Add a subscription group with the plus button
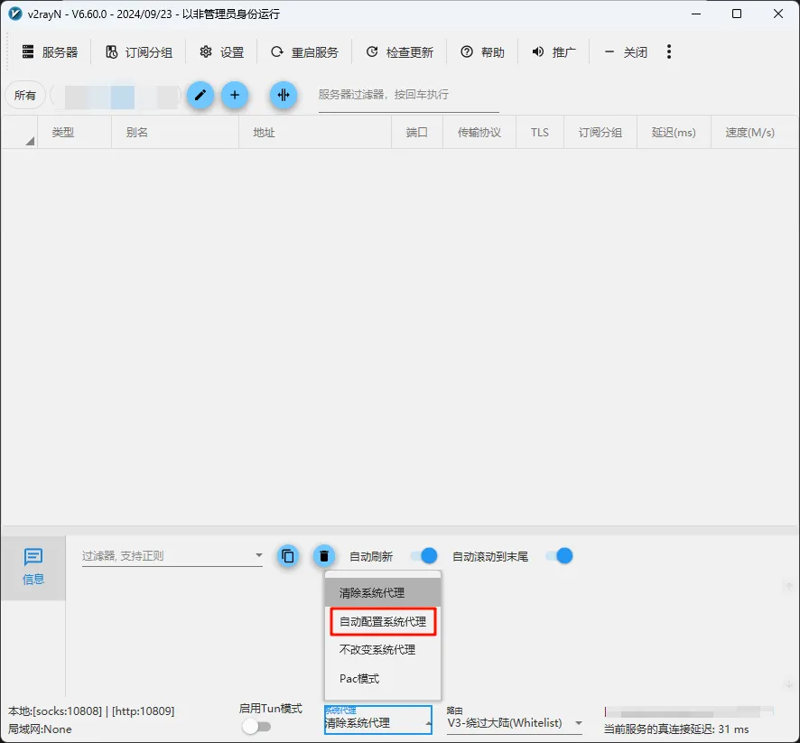Image resolution: width=800 pixels, height=743 pixels. pos(235,95)
